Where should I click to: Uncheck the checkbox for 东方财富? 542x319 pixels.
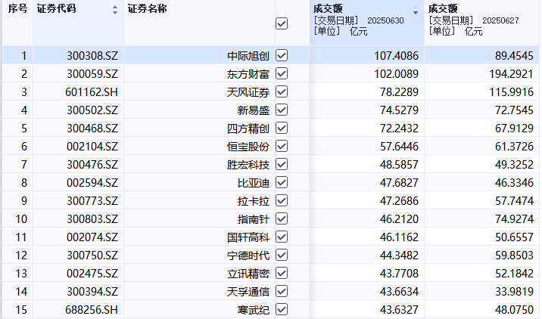click(282, 73)
